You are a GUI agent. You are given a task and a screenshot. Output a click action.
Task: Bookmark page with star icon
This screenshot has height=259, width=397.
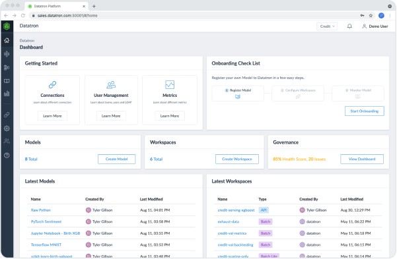(x=371, y=15)
